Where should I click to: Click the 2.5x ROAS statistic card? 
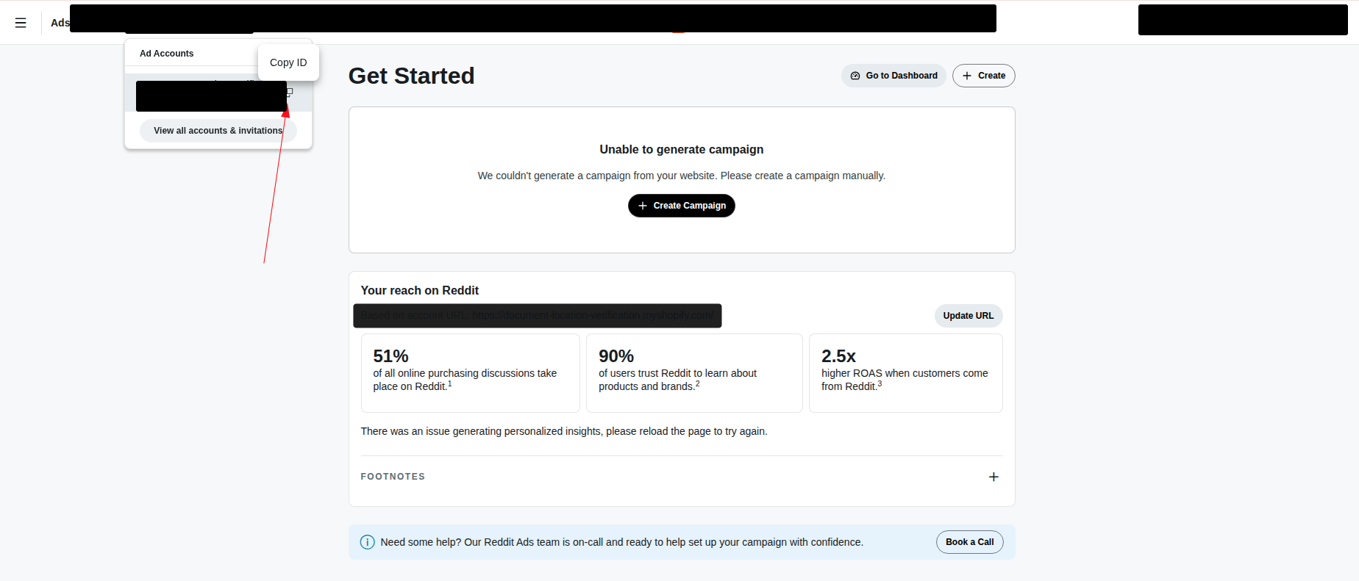click(905, 373)
